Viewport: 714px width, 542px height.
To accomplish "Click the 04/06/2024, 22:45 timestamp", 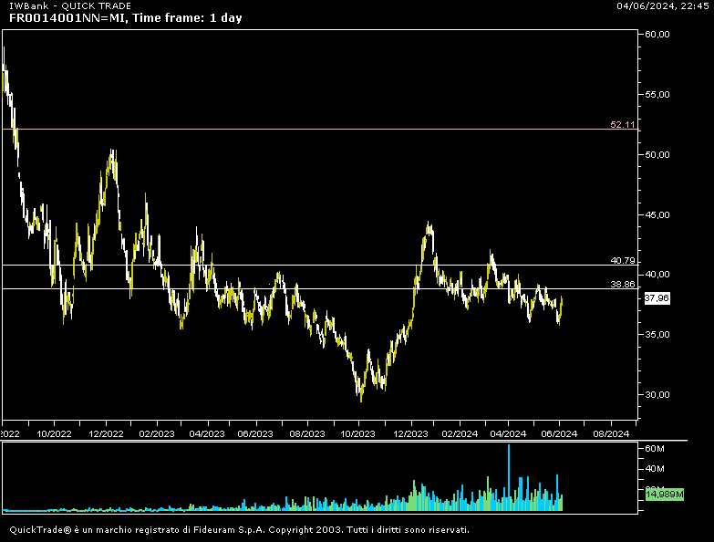I will point(662,5).
